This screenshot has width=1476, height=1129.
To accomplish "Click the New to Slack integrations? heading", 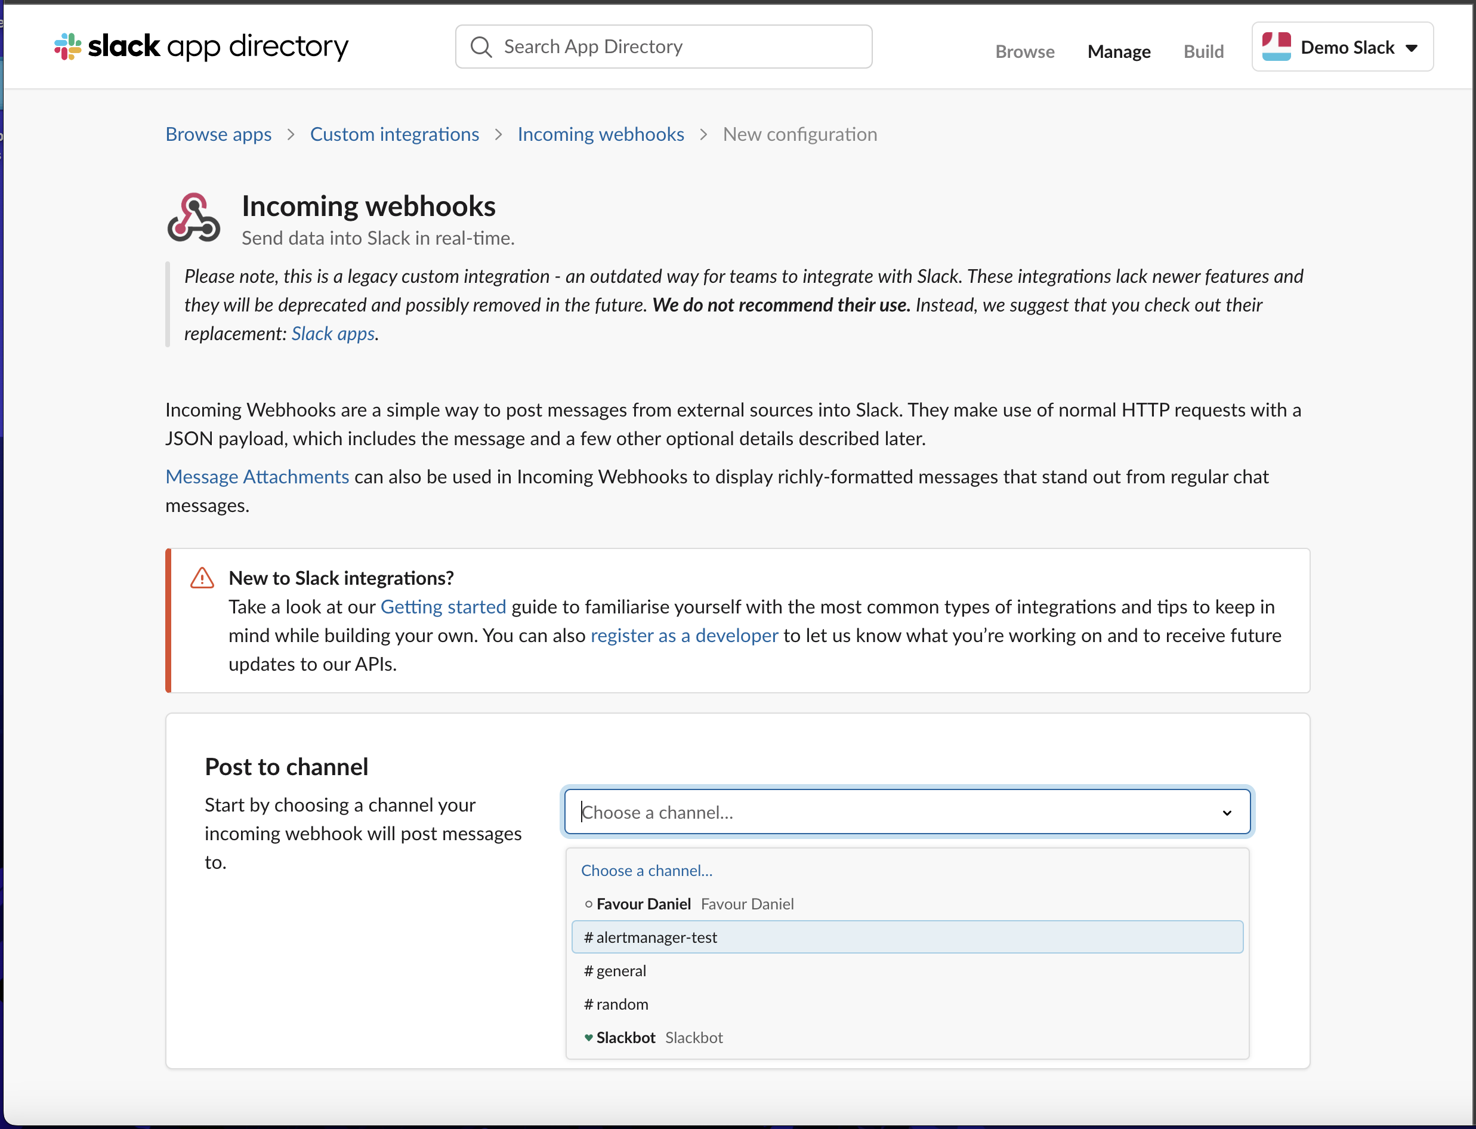I will (x=341, y=578).
